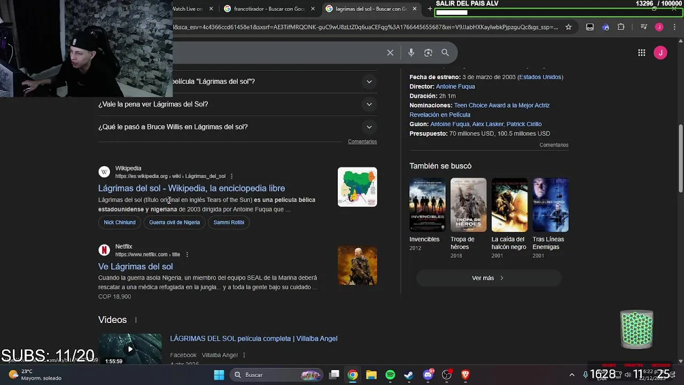The image size is (684, 385).
Task: Close the francotirador tab
Action: (313, 9)
